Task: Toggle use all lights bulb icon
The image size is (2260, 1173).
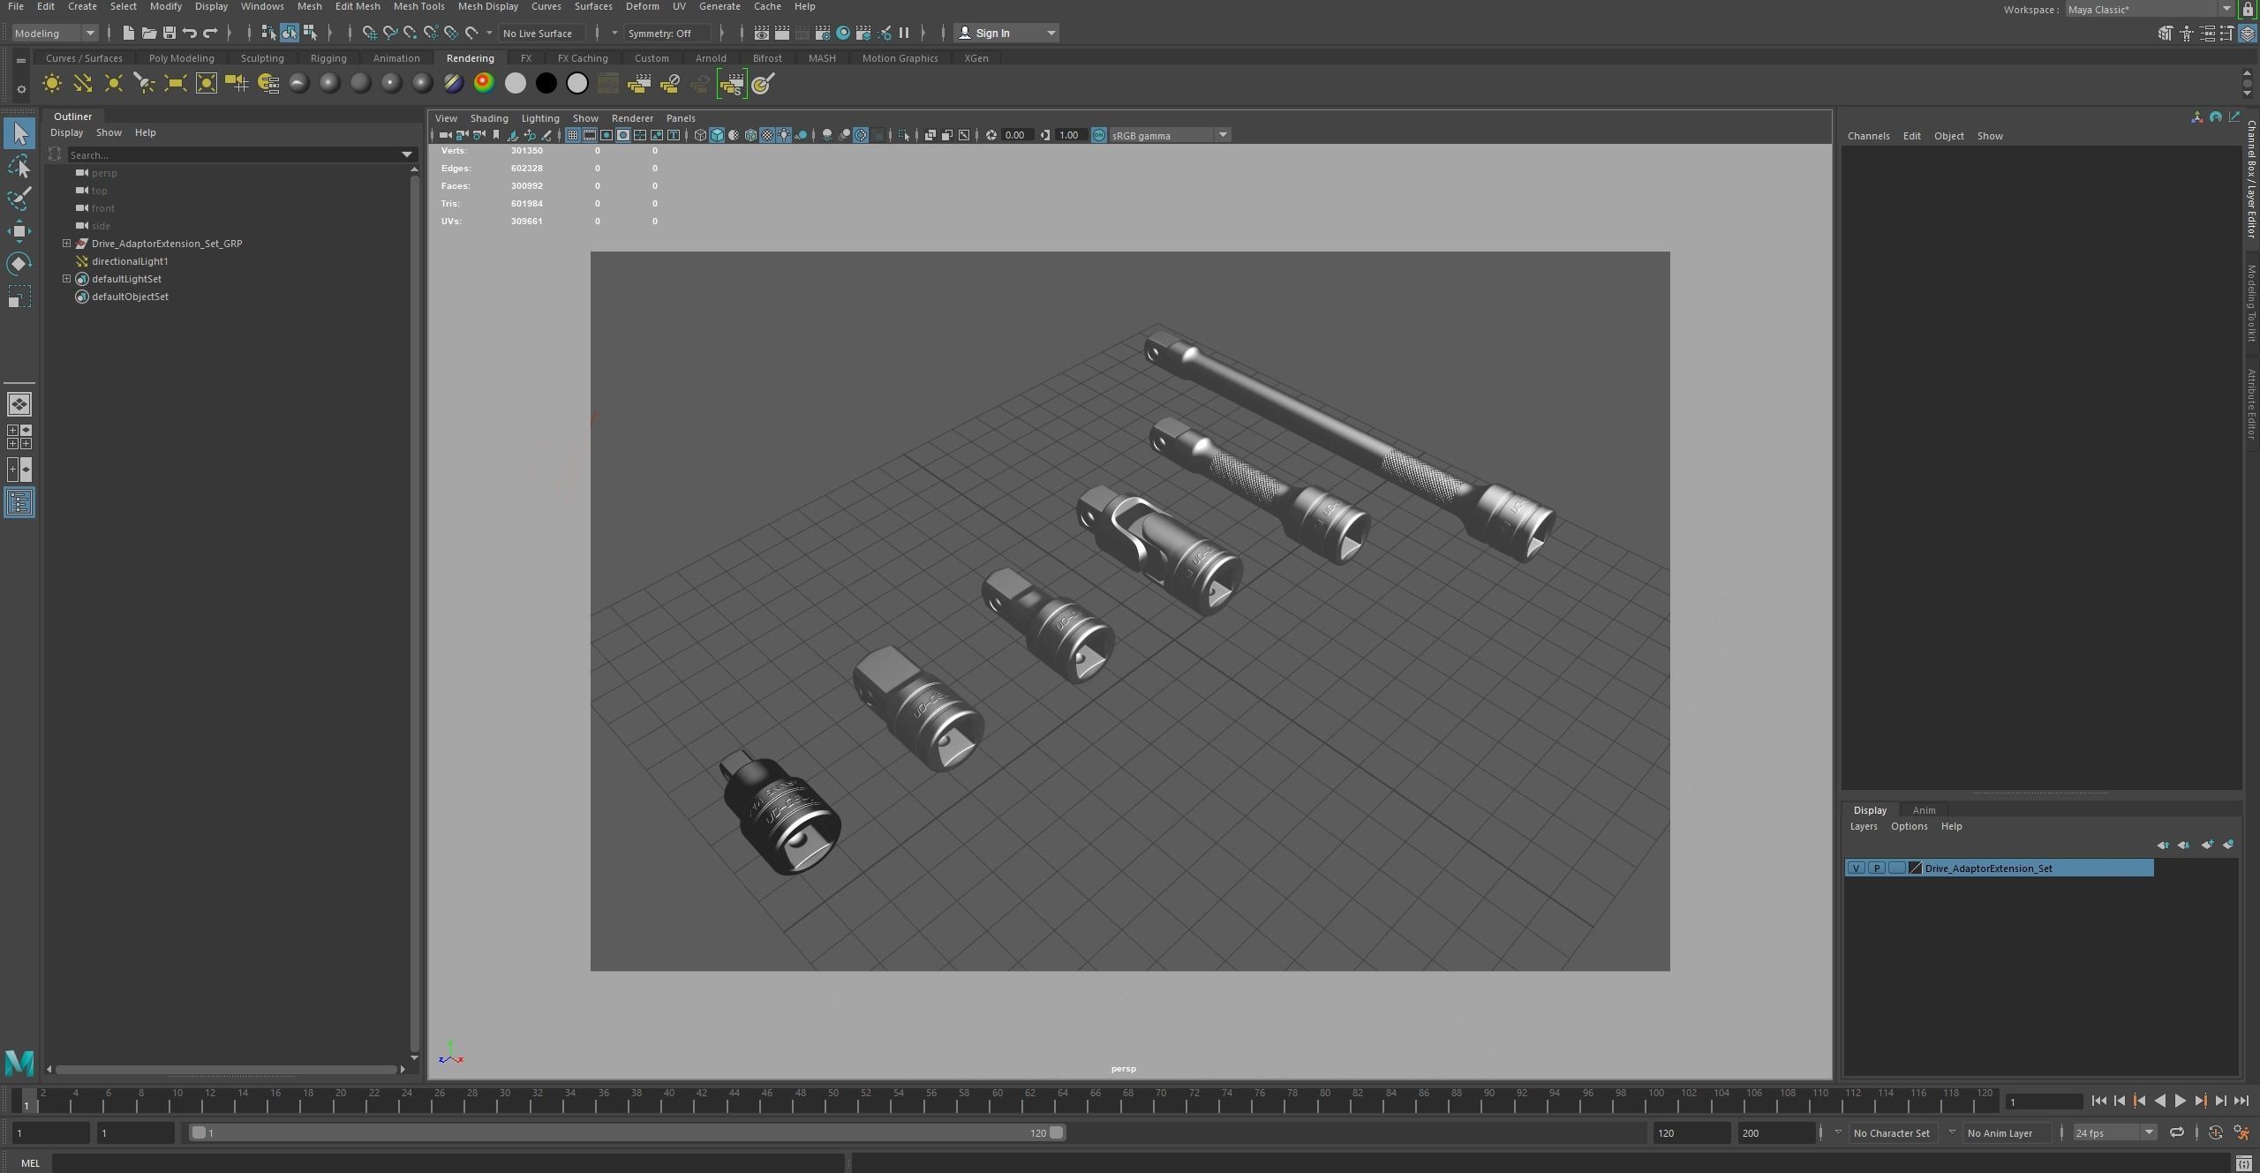Action: click(784, 135)
